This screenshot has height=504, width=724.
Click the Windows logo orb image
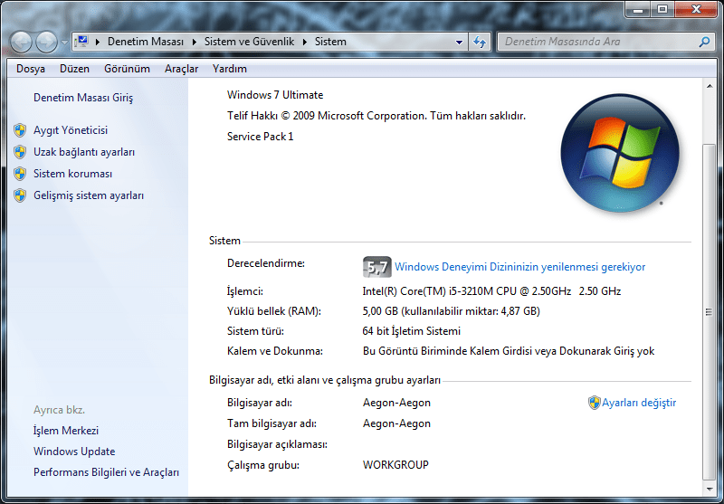620,153
